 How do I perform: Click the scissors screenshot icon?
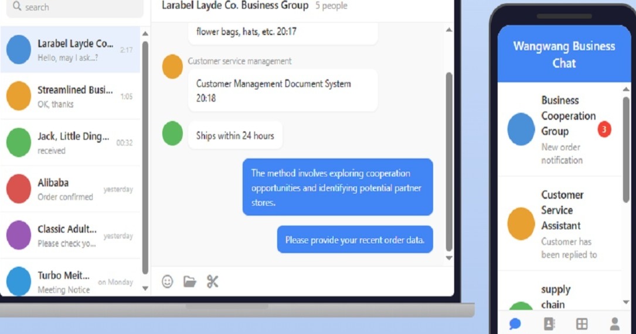(x=213, y=281)
